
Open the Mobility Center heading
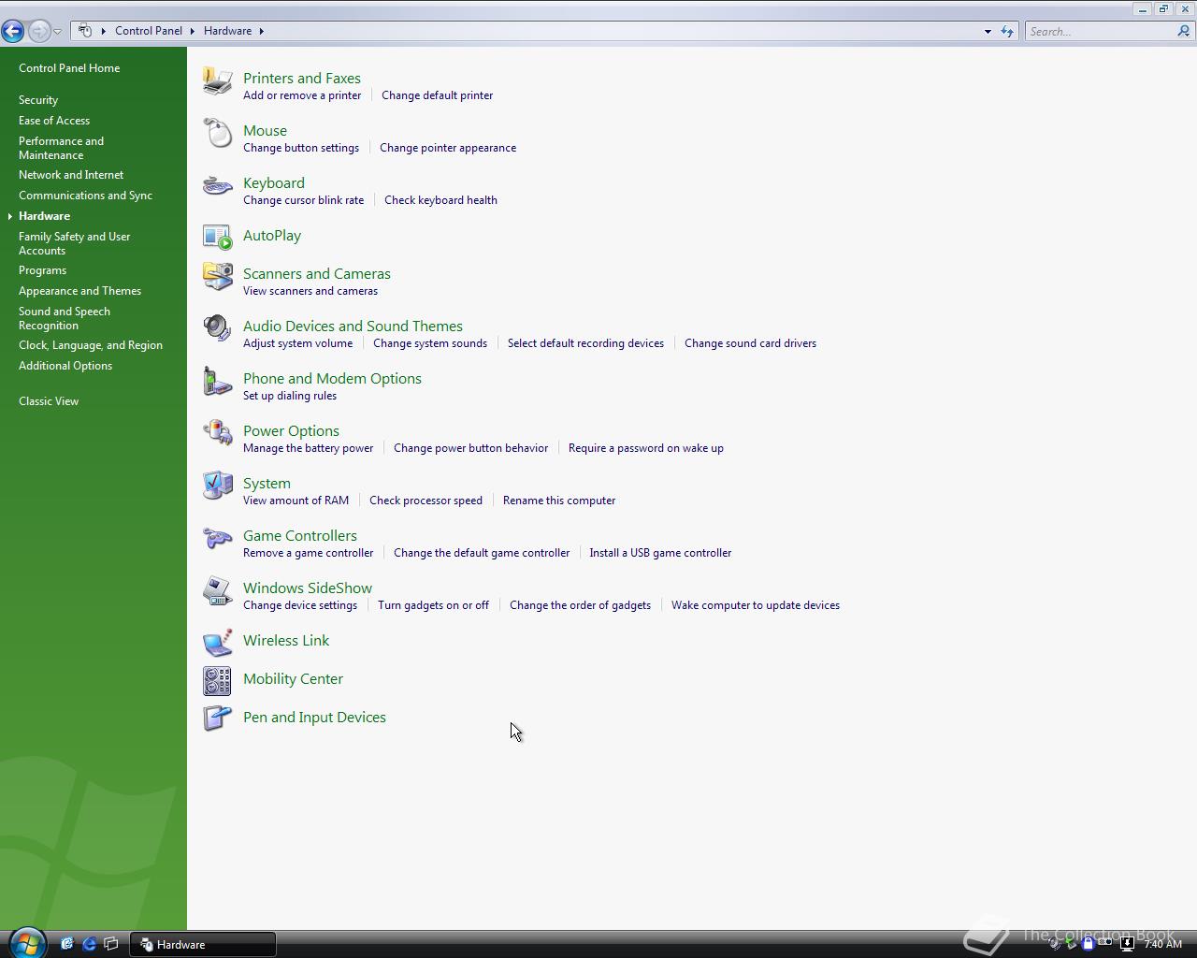[x=293, y=679]
